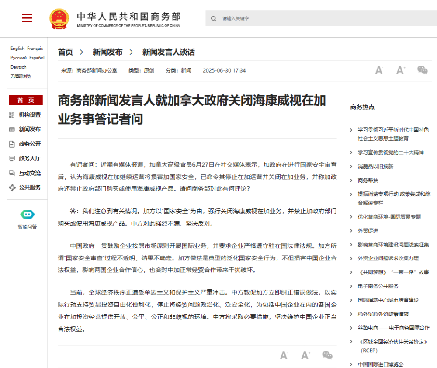Screen dimensions: 437x368
Task: Go to 首页 breadcrumb link
Action: click(66, 52)
